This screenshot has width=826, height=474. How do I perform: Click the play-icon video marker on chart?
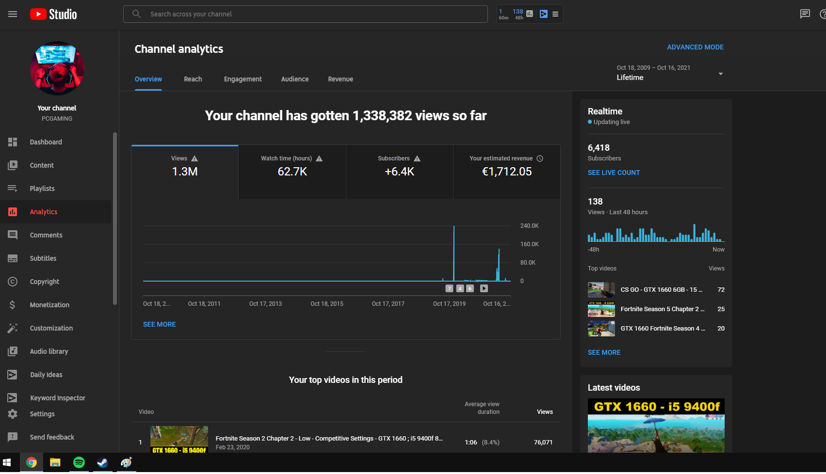[x=484, y=288]
